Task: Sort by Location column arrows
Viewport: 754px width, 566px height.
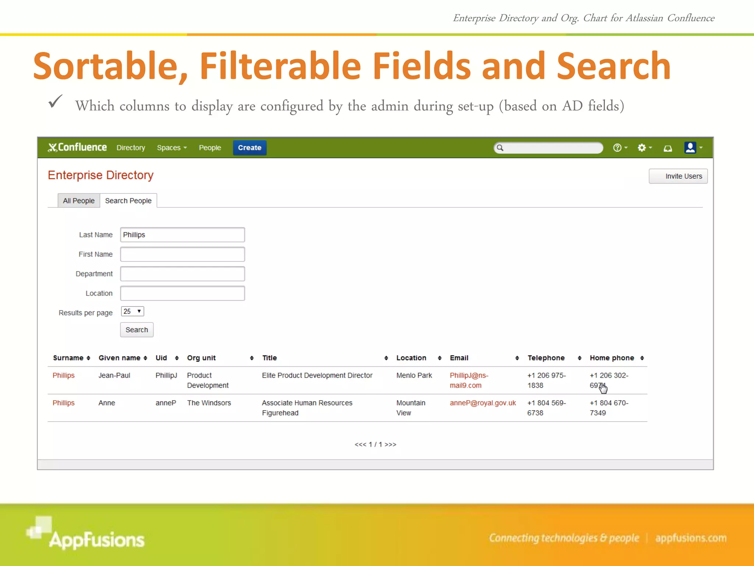Action: [440, 358]
